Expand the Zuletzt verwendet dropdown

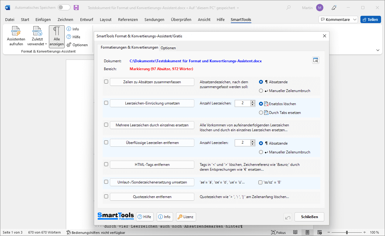point(37,44)
